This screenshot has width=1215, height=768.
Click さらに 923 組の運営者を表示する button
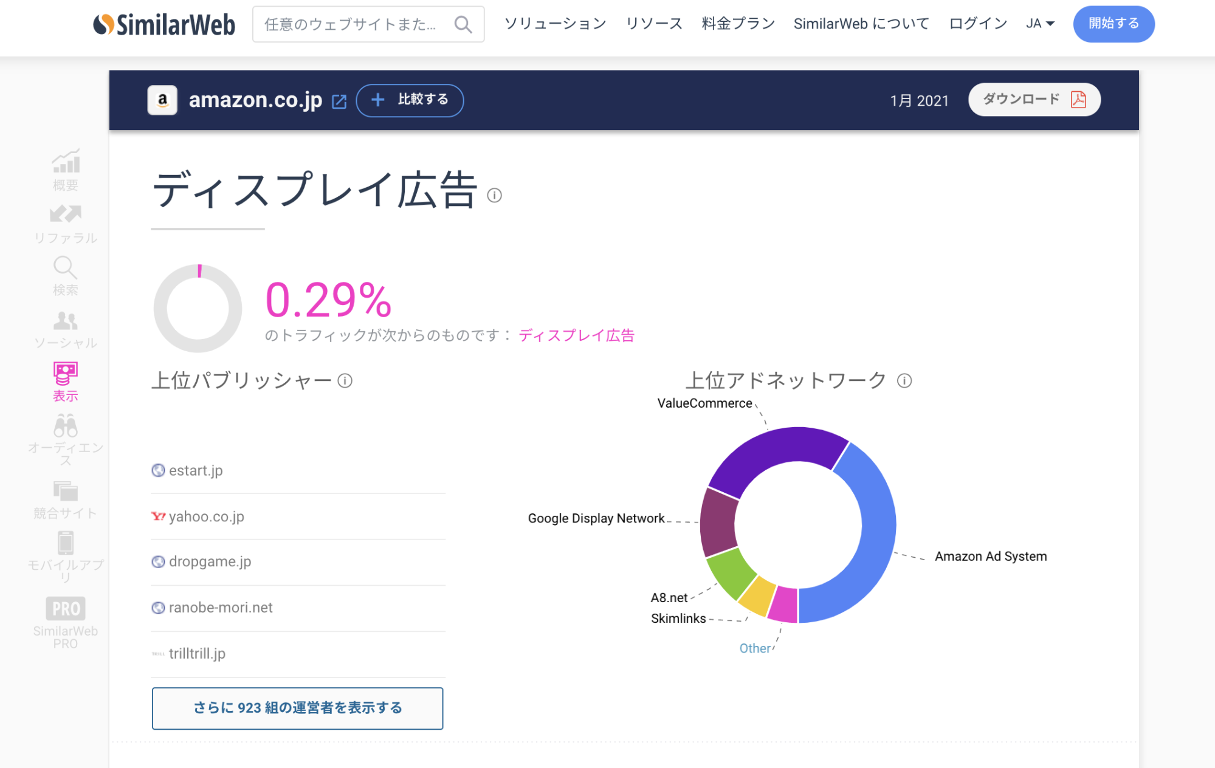(297, 708)
